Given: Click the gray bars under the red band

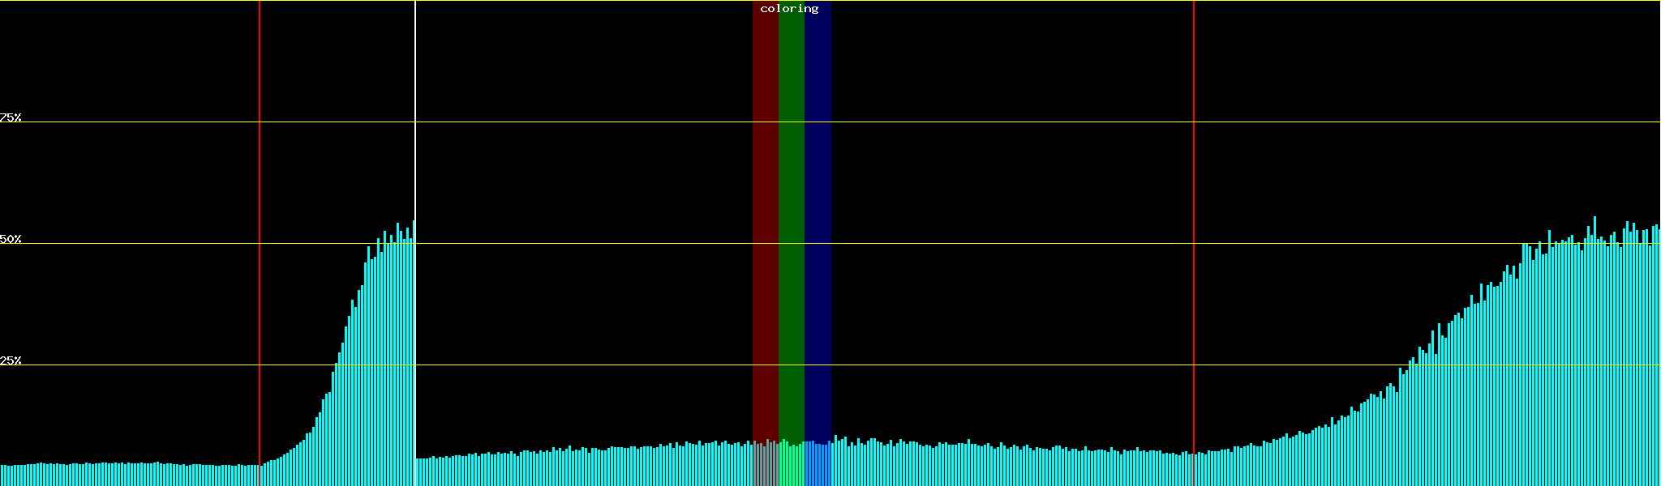Looking at the screenshot, I should (x=765, y=466).
